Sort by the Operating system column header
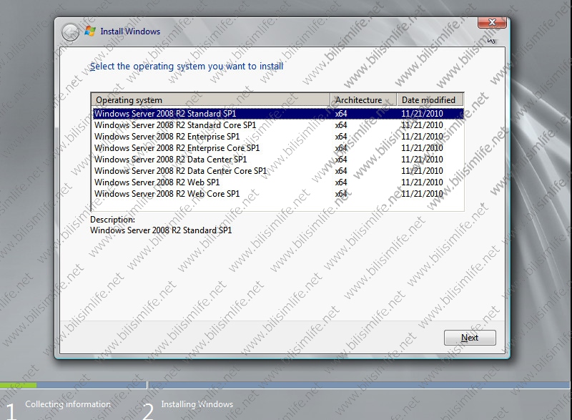572x420 pixels. [210, 99]
